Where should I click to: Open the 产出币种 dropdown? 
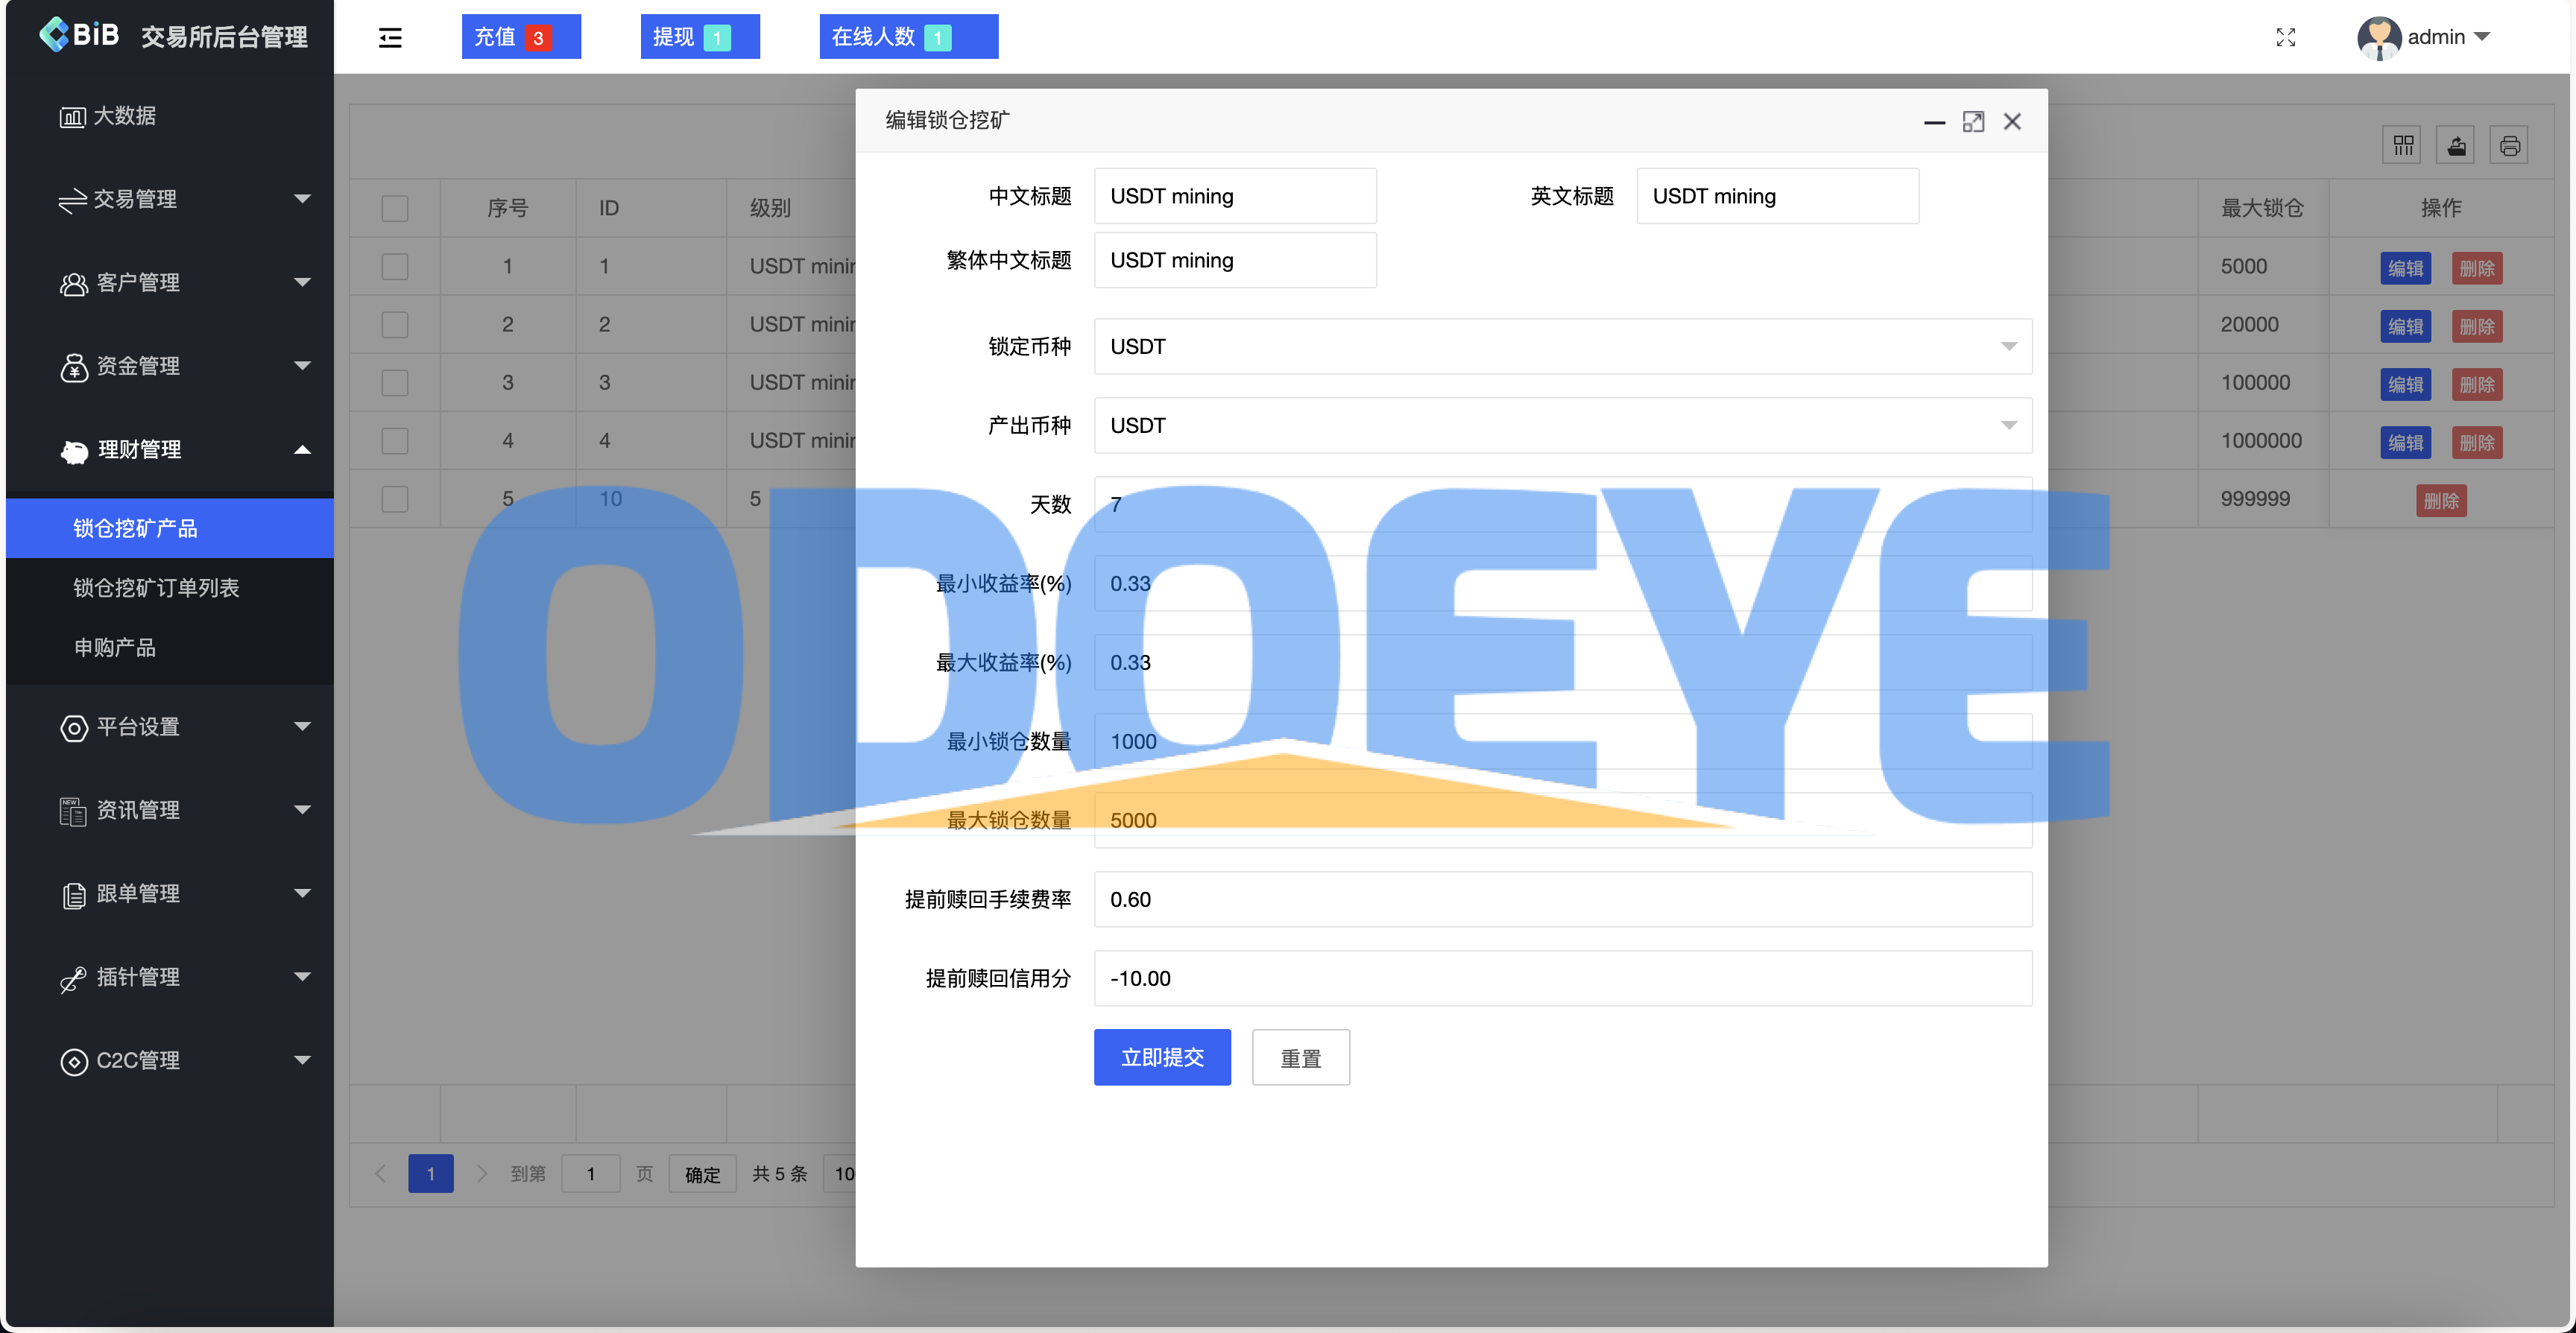1563,425
